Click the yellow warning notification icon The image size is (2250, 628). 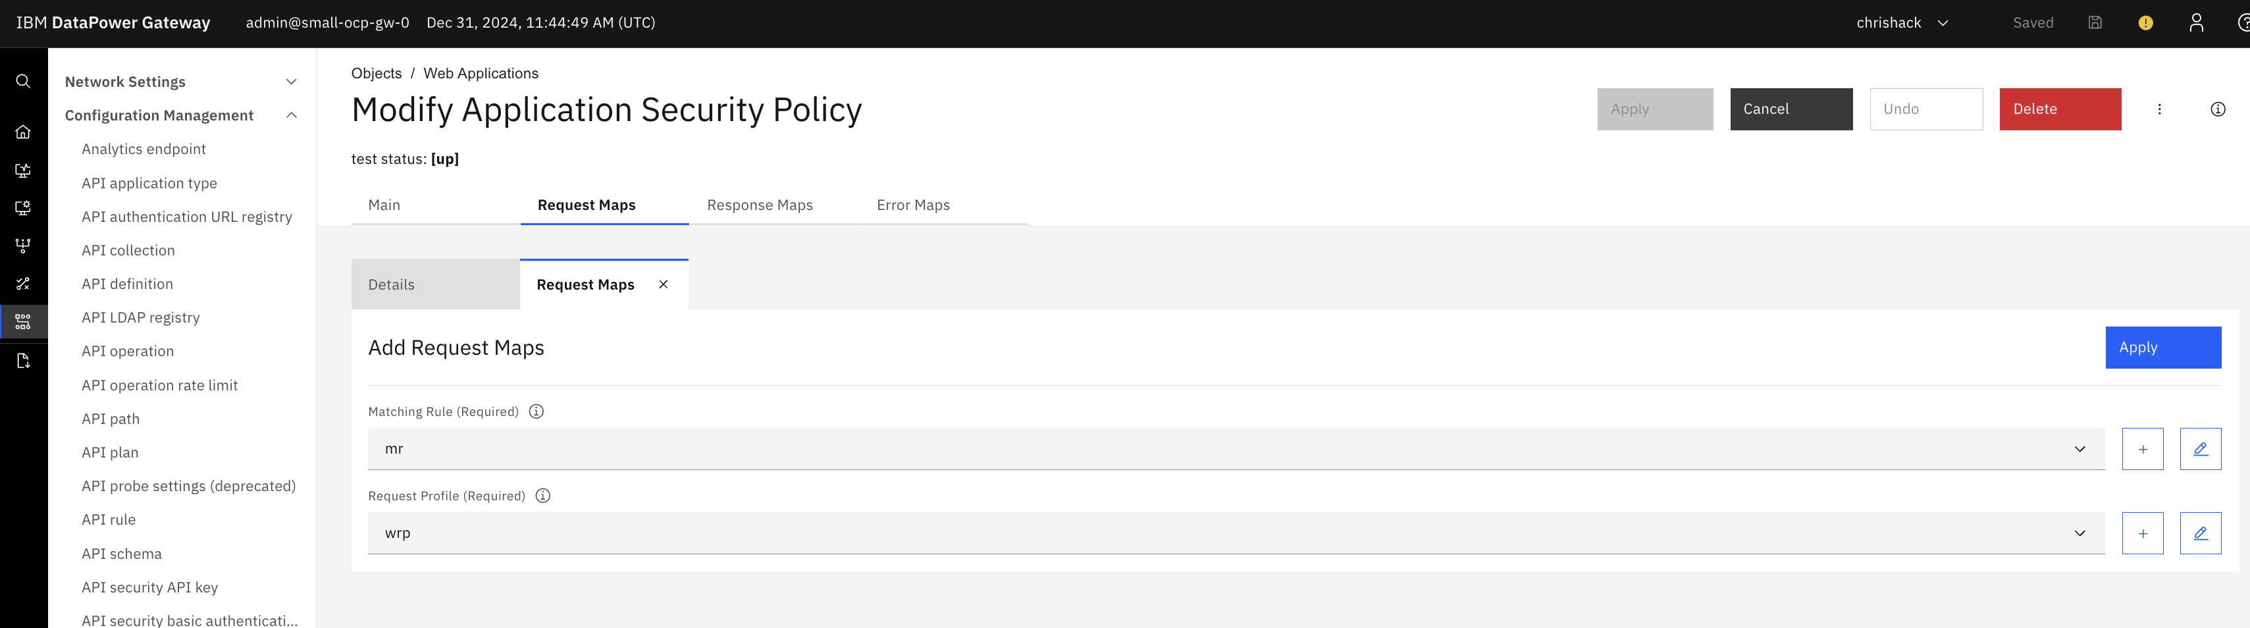[x=2145, y=22]
